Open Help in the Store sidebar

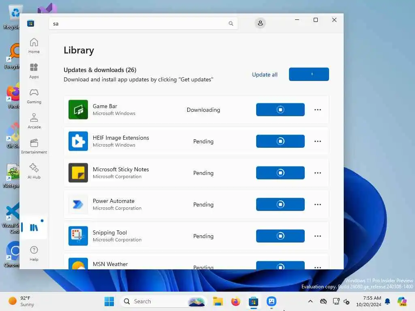(34, 253)
